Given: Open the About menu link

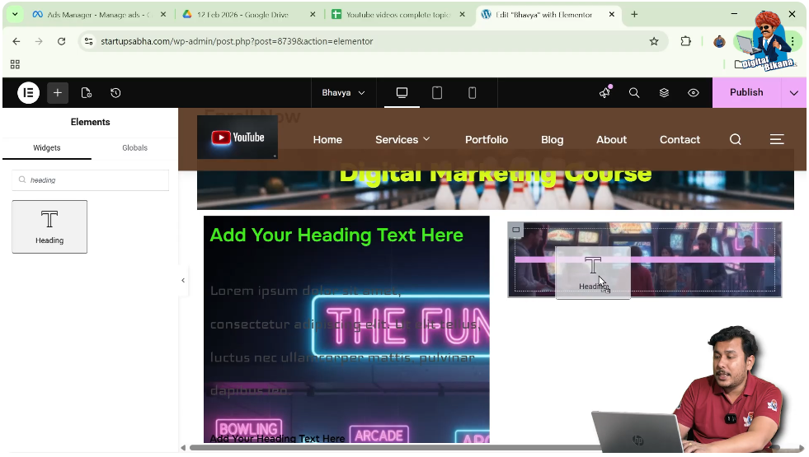Looking at the screenshot, I should click(x=611, y=140).
